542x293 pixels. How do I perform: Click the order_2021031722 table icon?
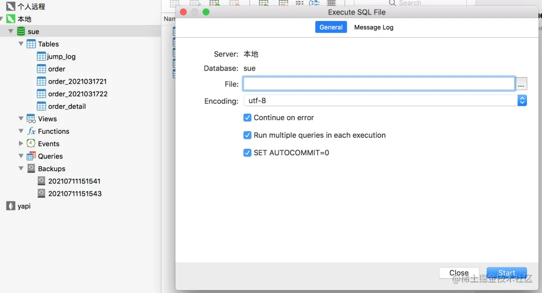[x=41, y=94]
